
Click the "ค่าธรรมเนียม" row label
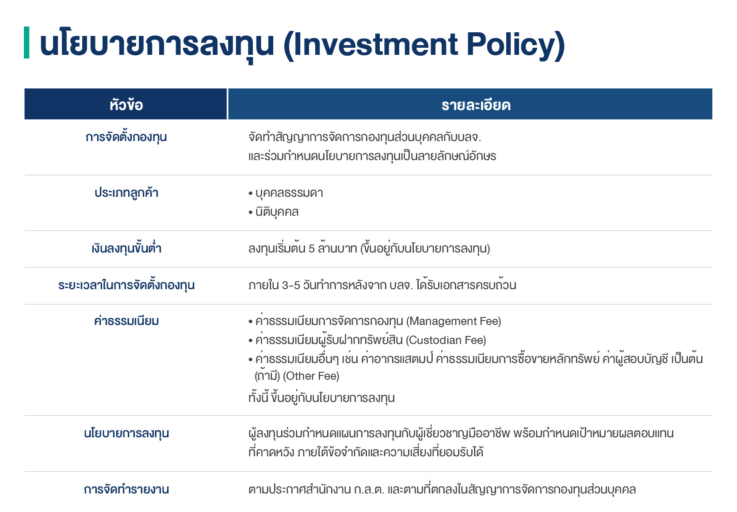tap(126, 321)
